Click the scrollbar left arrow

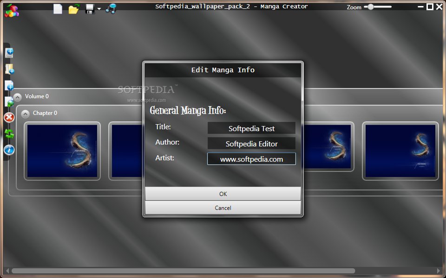tap(7, 271)
